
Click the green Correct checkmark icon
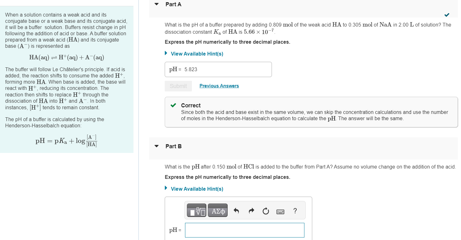(173, 105)
